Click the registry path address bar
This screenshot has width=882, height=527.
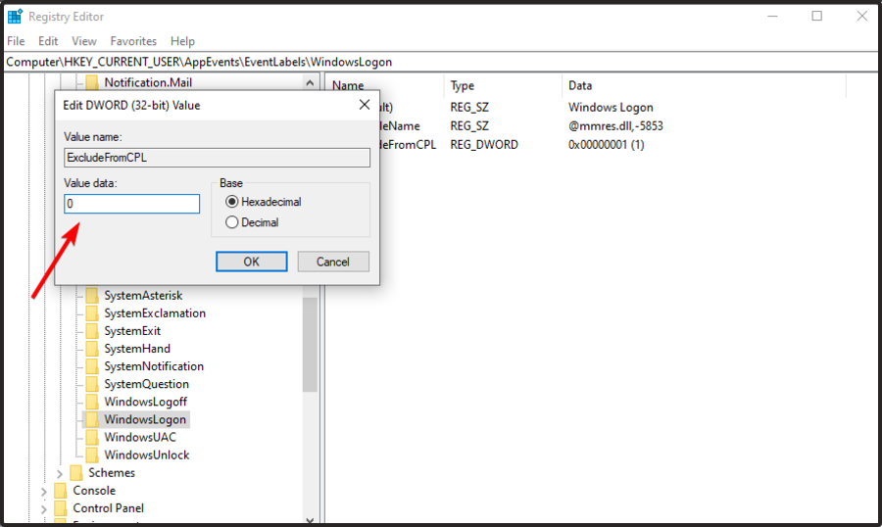tap(441, 62)
